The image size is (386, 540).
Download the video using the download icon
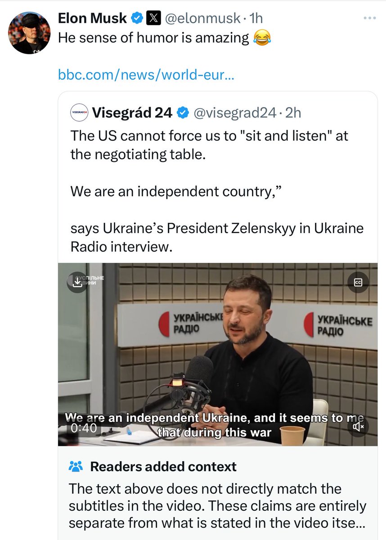[77, 283]
